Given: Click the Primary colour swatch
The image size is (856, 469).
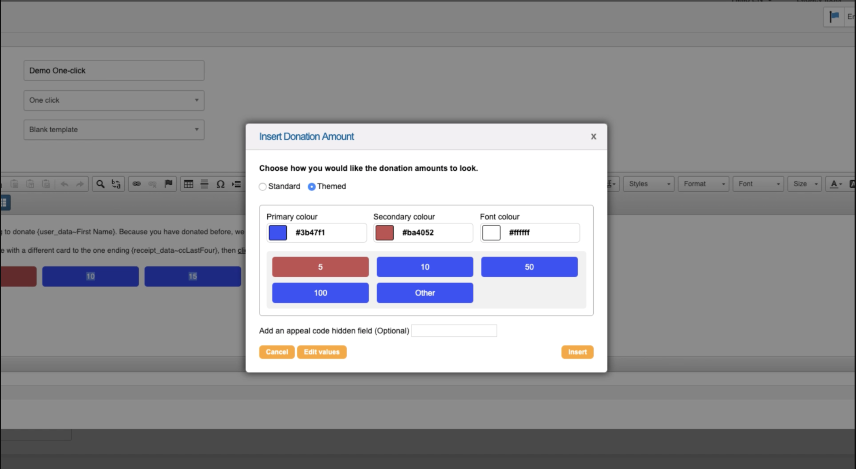Looking at the screenshot, I should pos(277,232).
